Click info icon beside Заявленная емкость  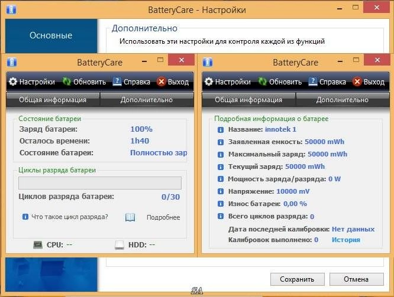[x=221, y=142]
